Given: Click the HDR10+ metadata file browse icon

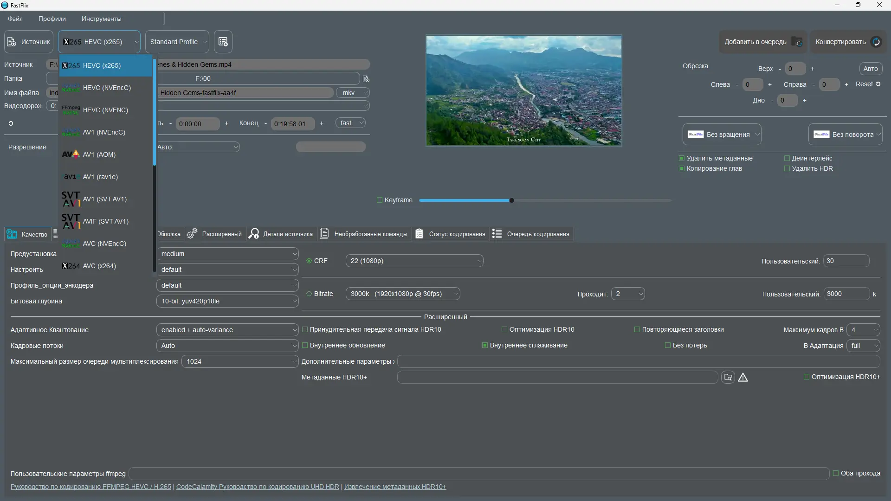Looking at the screenshot, I should [728, 378].
